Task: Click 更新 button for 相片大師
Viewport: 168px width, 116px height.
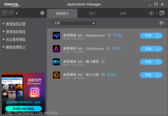Action: [x=149, y=75]
